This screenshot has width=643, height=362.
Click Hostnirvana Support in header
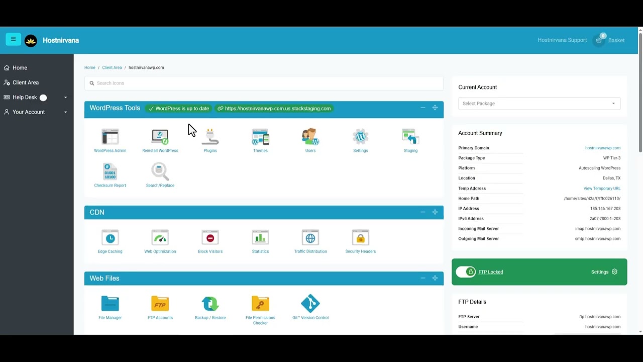pos(562,40)
